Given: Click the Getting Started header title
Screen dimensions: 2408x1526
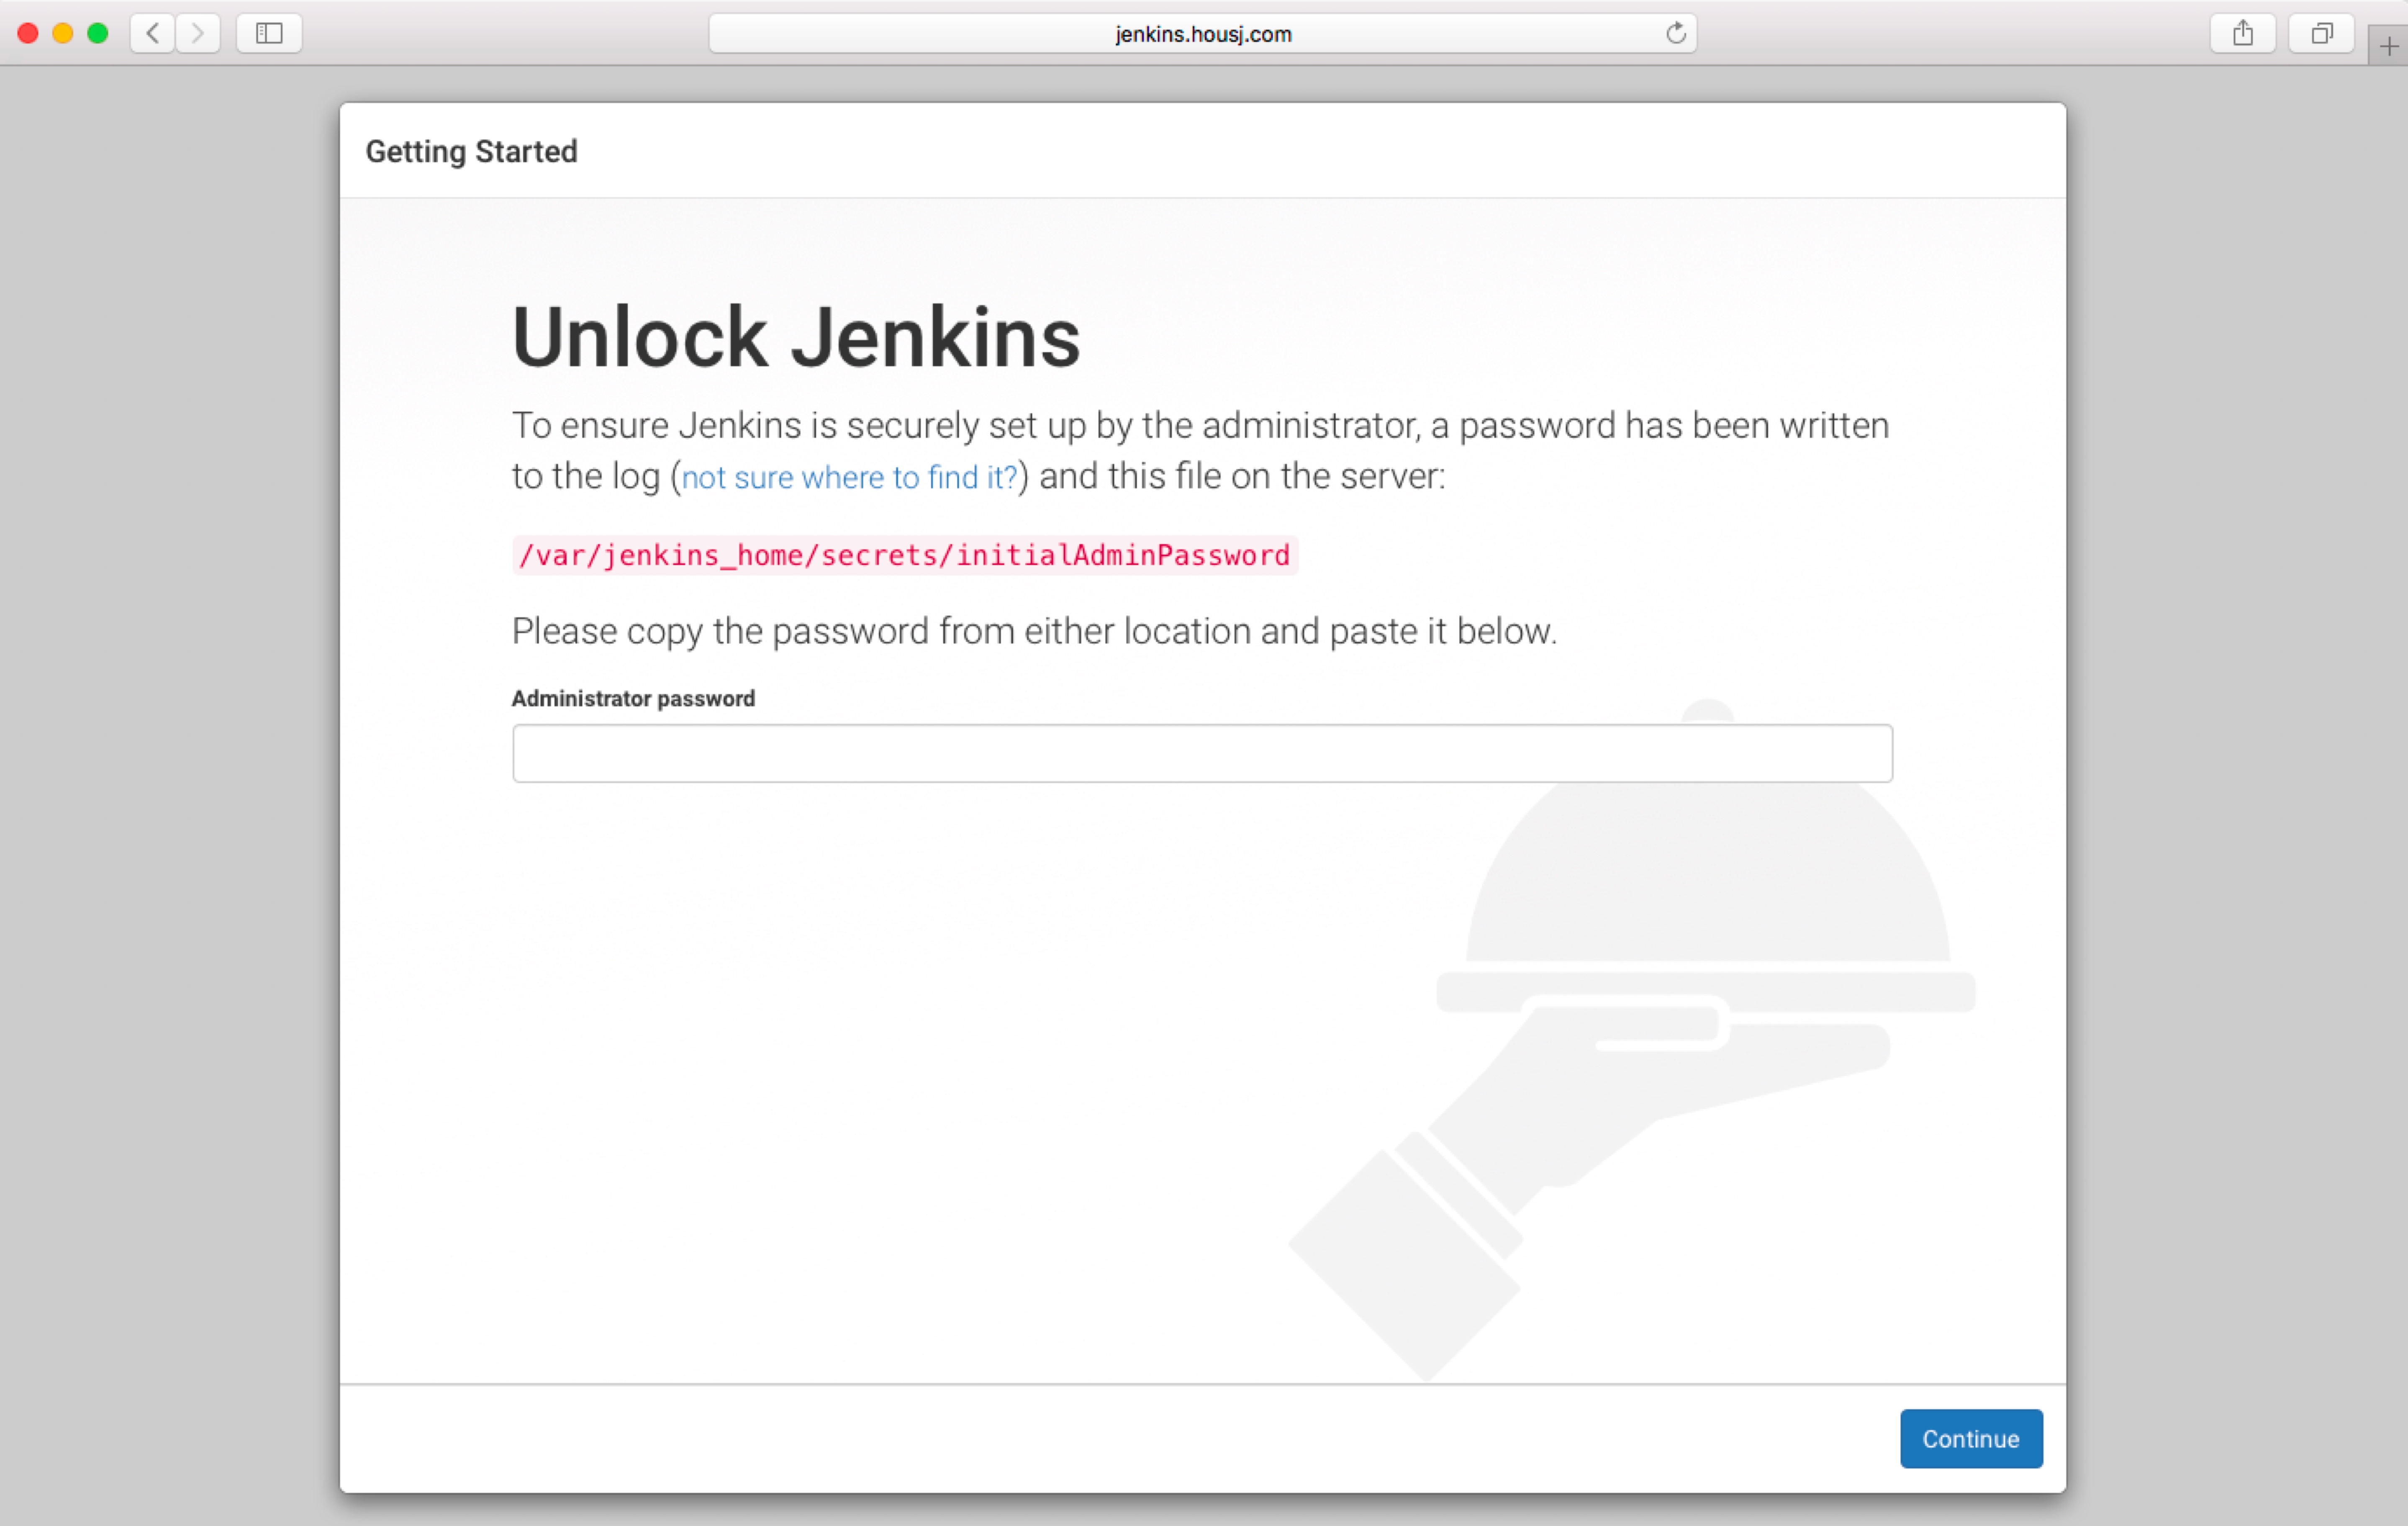Looking at the screenshot, I should 471,151.
